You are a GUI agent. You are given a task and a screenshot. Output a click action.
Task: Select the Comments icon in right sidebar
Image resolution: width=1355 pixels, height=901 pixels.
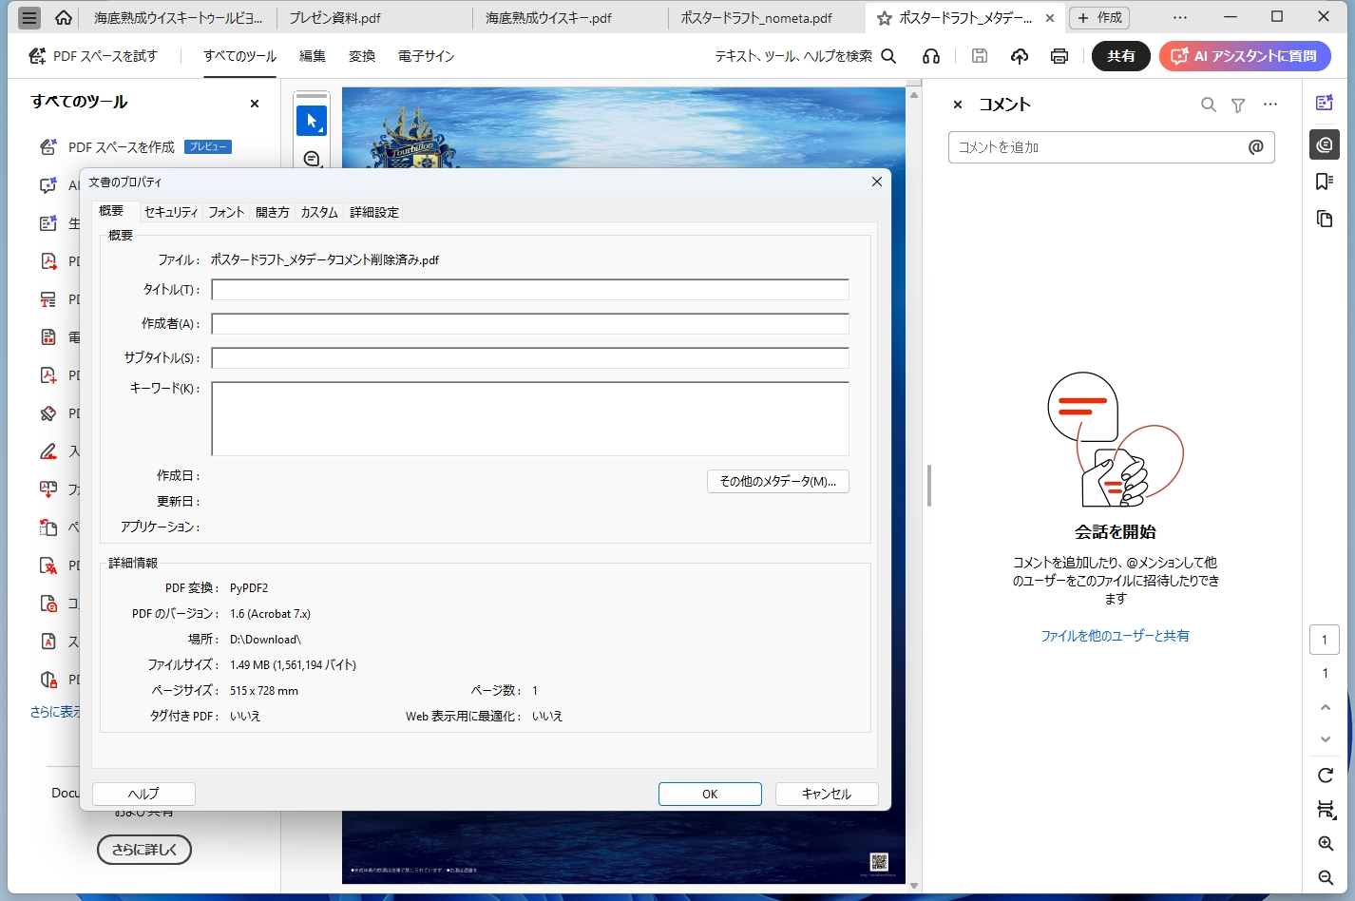[1325, 144]
